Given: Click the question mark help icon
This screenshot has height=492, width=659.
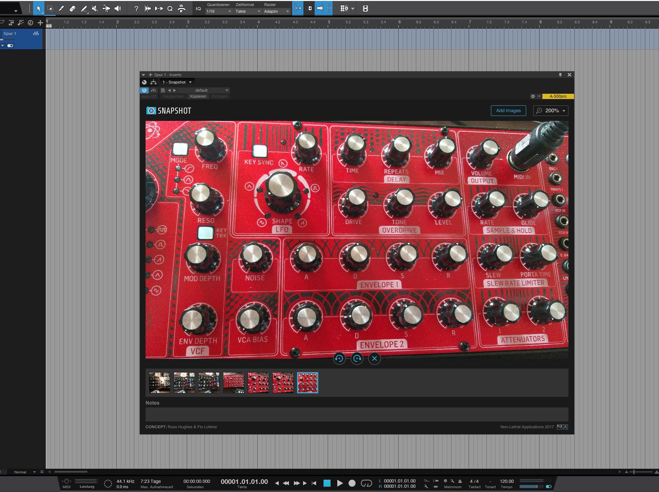Looking at the screenshot, I should coord(136,8).
